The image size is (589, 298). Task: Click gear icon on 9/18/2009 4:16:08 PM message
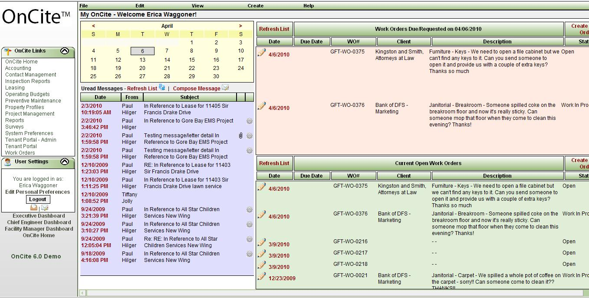pyautogui.click(x=250, y=254)
